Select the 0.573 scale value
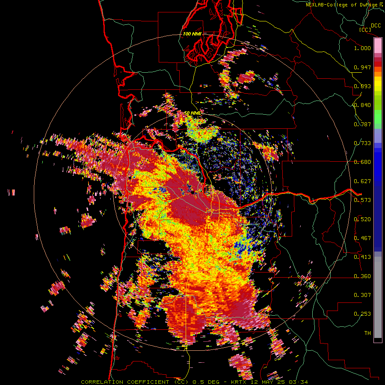 tap(362, 200)
